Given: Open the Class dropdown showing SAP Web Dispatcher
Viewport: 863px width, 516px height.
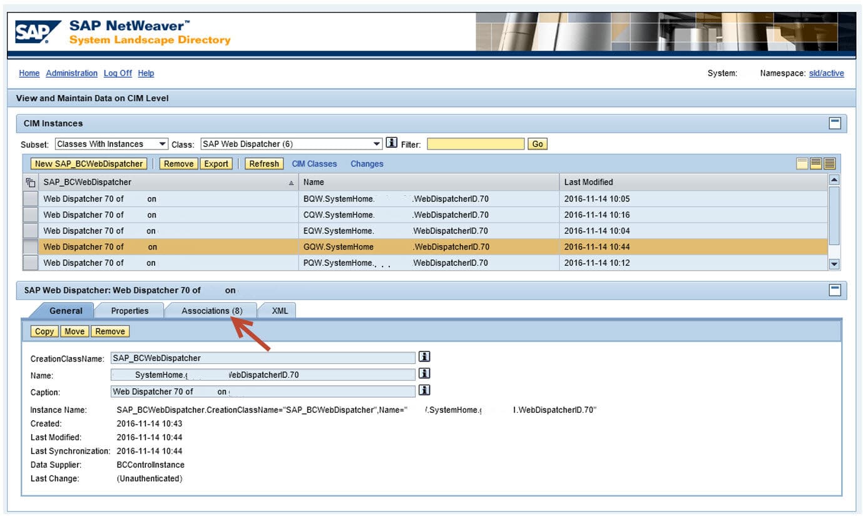Looking at the screenshot, I should pyautogui.click(x=291, y=144).
